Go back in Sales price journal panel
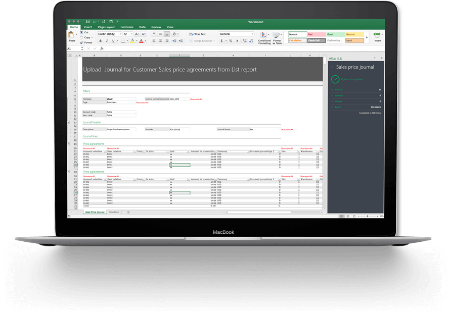This screenshot has height=313, width=451. 332,67
